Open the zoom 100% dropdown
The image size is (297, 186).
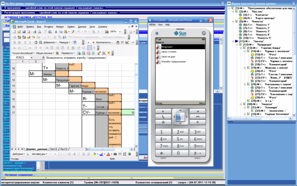(119, 32)
